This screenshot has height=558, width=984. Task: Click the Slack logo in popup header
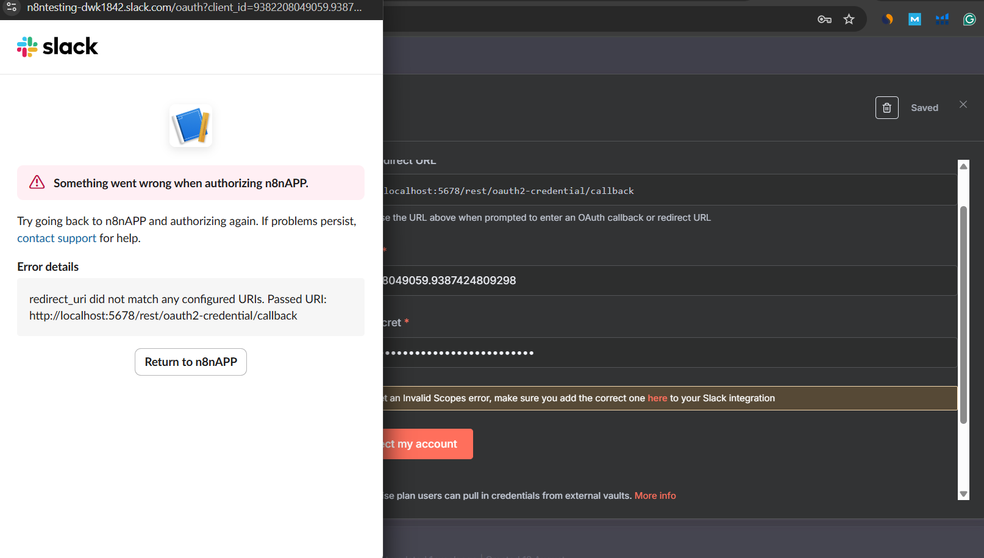[x=57, y=46]
